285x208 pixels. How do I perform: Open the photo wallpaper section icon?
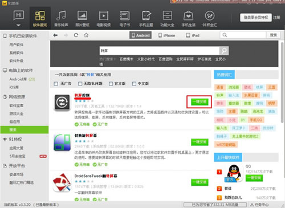pos(82,16)
